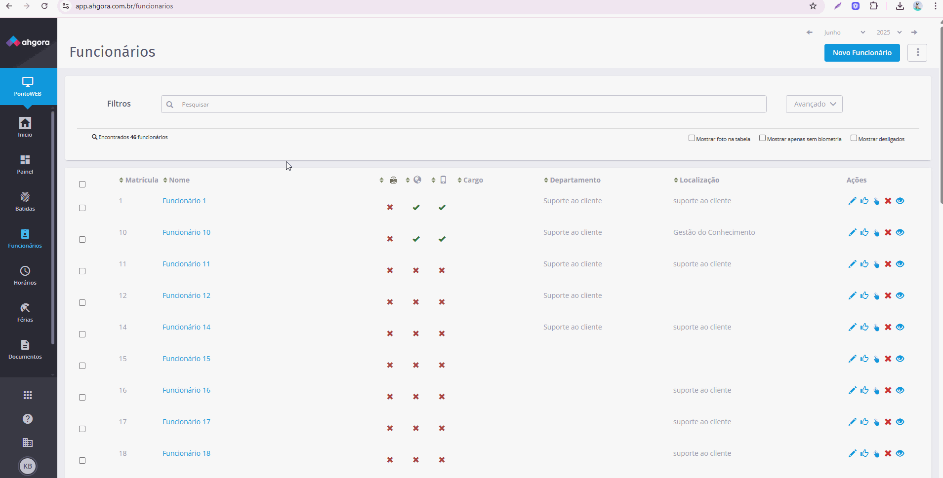The height and width of the screenshot is (478, 943).
Task: Sort by fingerprint biometrics column
Action: click(388, 180)
